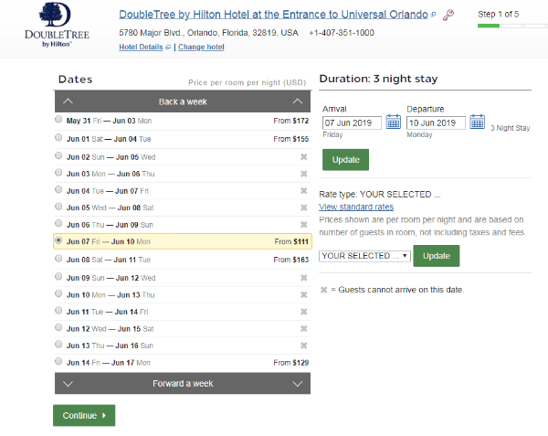Click the new-window icon after hotel title
This screenshot has width=548, height=436.
(433, 15)
